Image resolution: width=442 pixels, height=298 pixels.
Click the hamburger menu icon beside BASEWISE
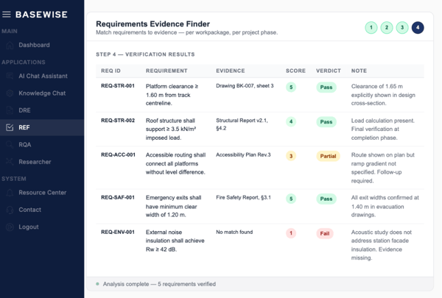pos(7,14)
